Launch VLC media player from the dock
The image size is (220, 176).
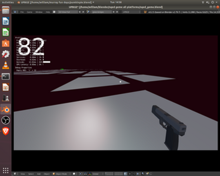(6, 65)
